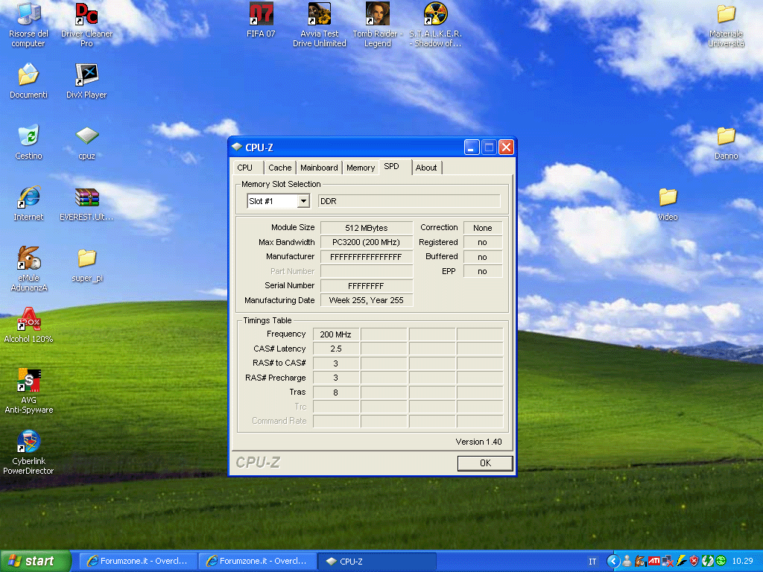763x572 pixels.
Task: Click the yellow lightning bolt tray icon
Action: [681, 561]
